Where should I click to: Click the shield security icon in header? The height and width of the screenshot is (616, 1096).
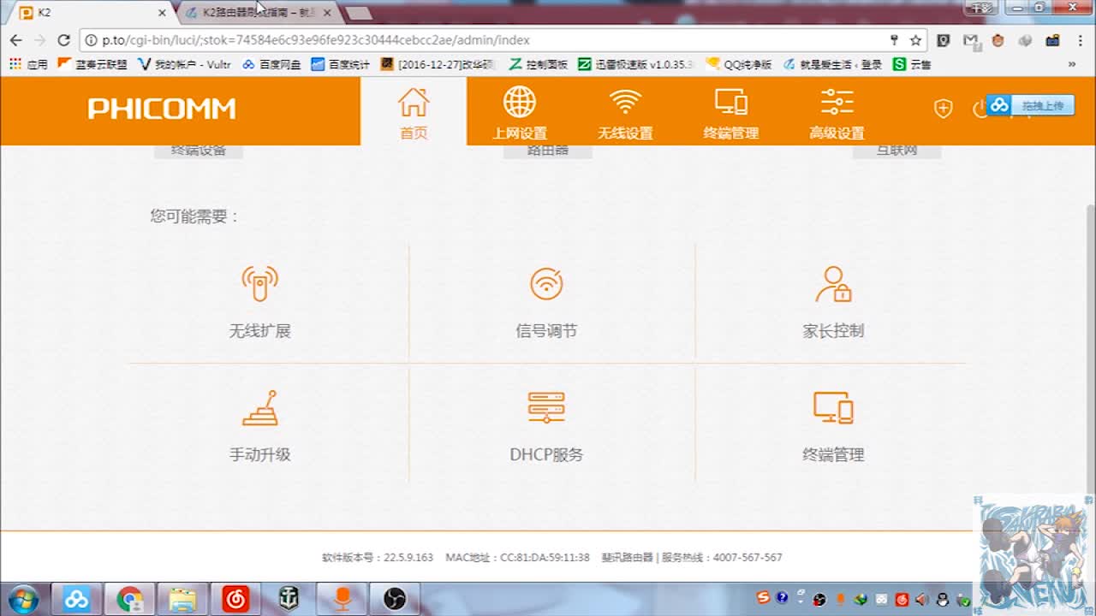coord(943,109)
